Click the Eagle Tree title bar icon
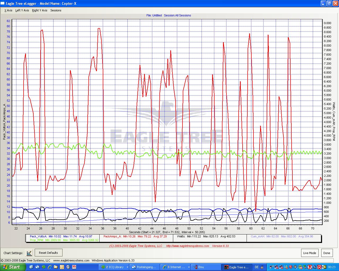 (2, 3)
